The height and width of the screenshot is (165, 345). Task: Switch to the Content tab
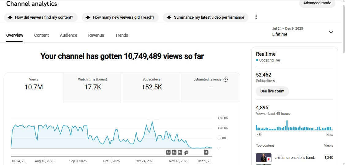pos(41,35)
